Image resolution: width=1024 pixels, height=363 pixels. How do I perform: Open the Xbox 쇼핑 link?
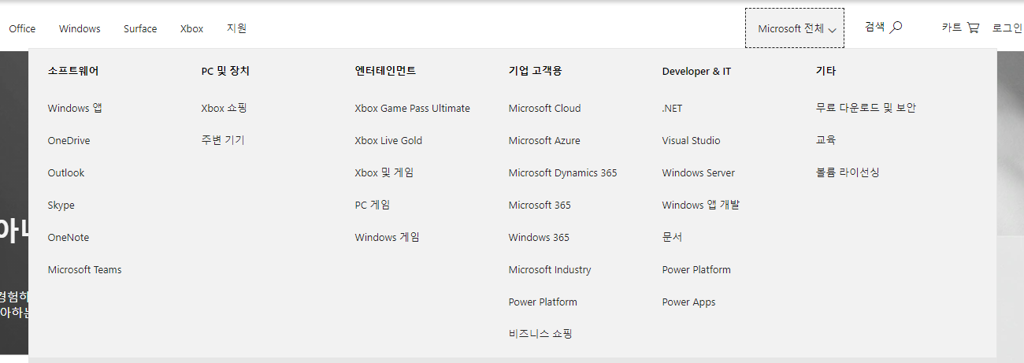224,108
